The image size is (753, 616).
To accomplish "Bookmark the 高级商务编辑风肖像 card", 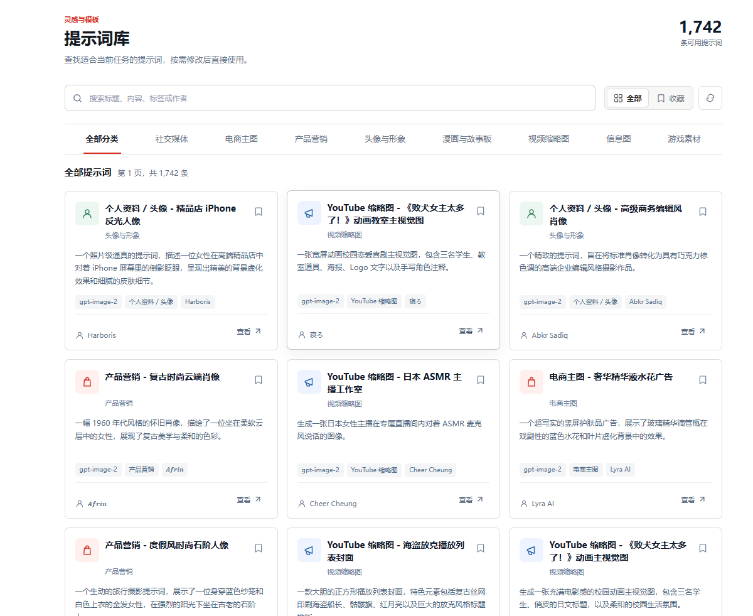I will coord(703,212).
